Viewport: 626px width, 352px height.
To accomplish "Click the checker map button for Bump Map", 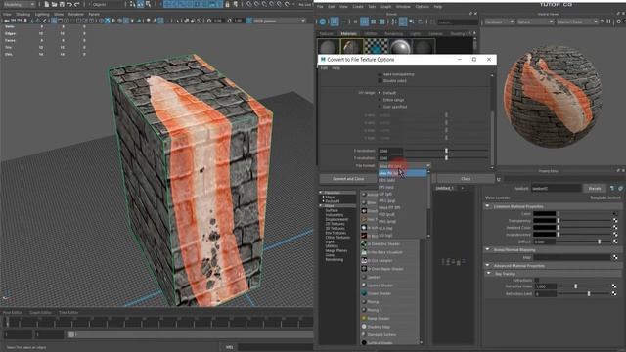I will 615,257.
